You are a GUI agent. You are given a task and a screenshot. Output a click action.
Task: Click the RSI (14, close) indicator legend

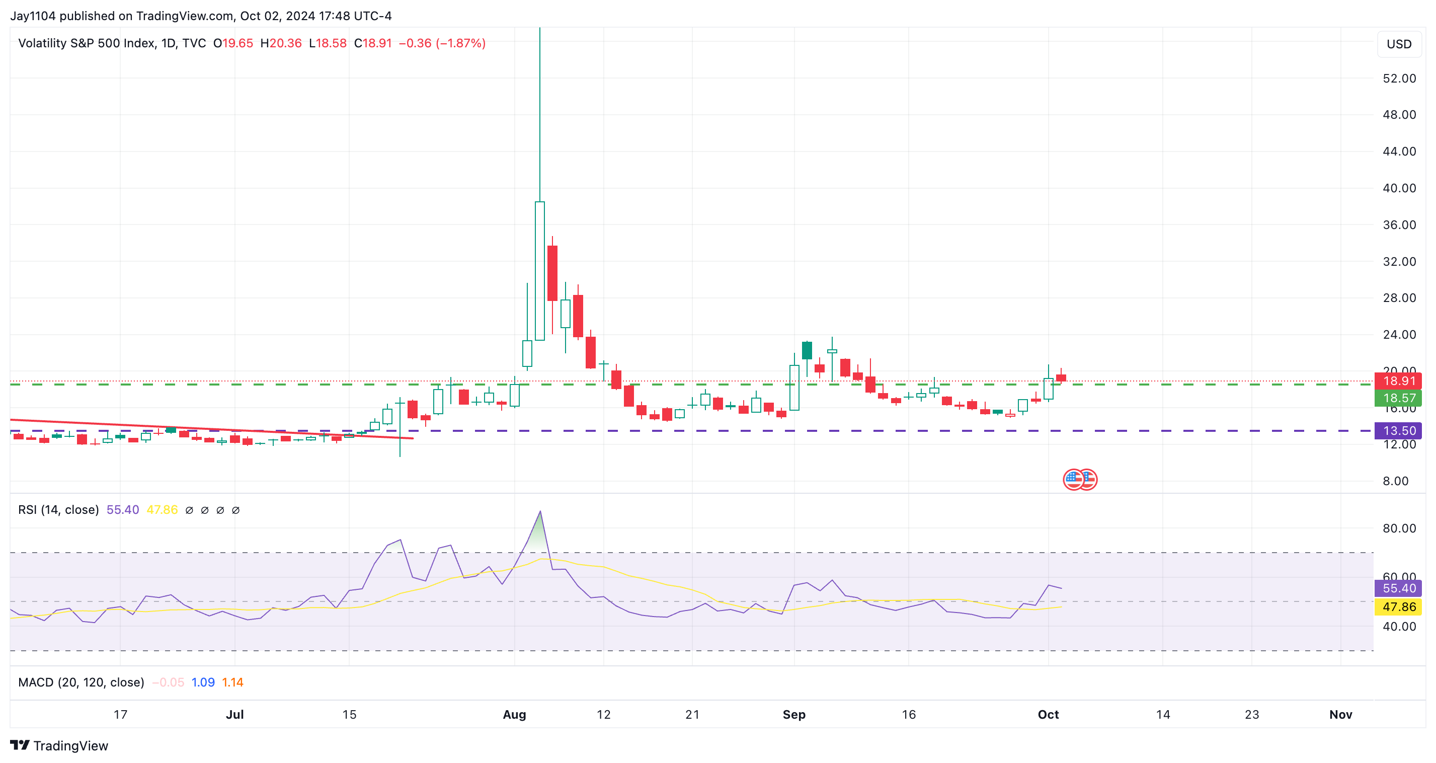[58, 510]
